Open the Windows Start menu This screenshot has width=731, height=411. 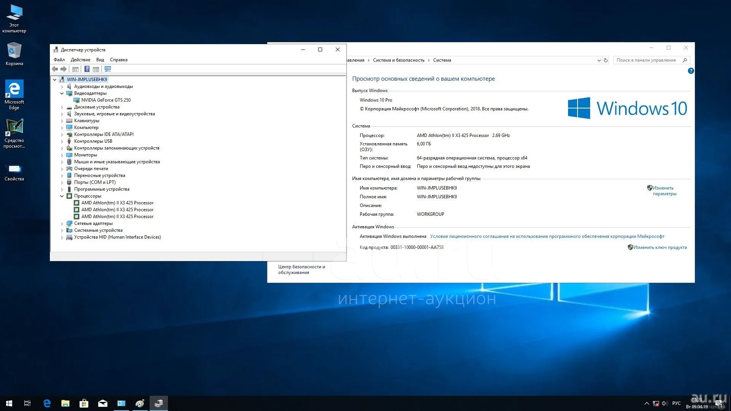[x=9, y=403]
